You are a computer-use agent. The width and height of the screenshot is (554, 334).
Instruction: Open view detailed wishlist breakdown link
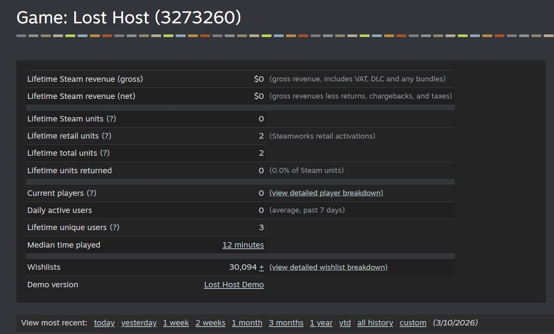pyautogui.click(x=328, y=267)
